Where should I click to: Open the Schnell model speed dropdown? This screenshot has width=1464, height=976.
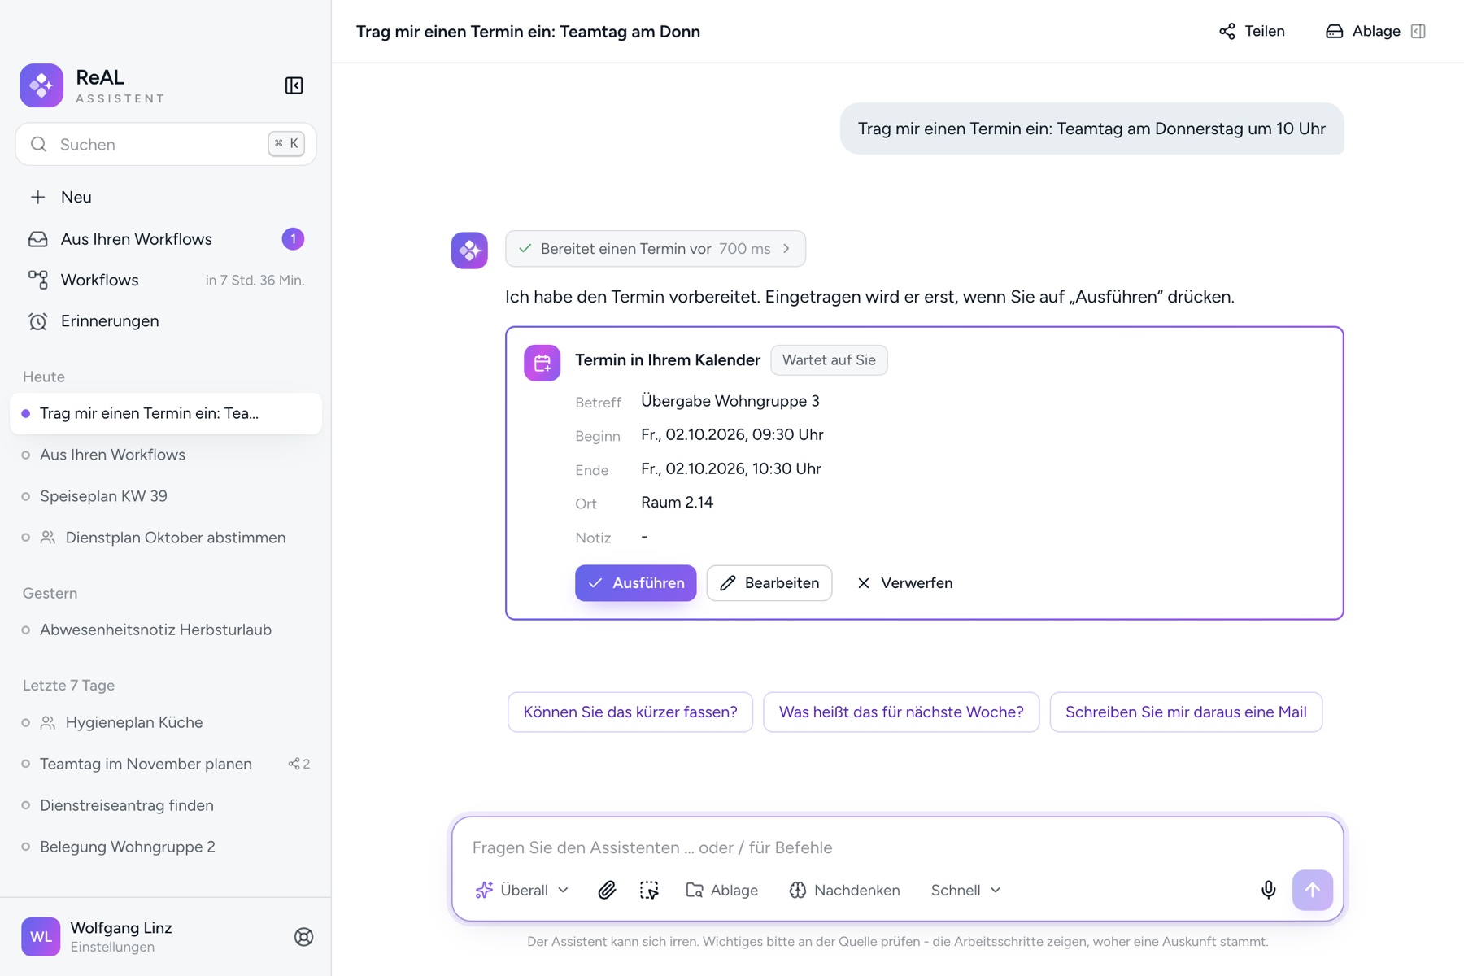966,890
